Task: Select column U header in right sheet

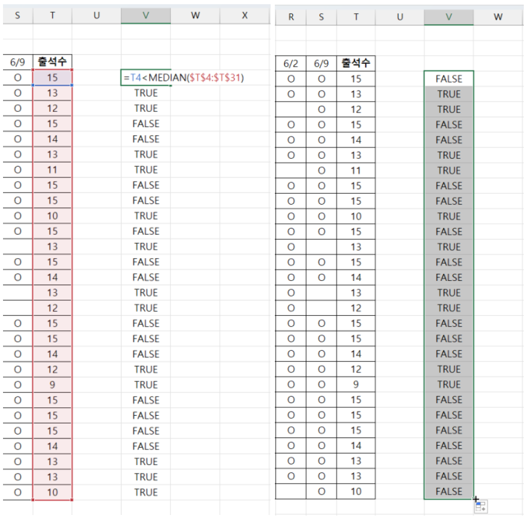Action: coord(400,17)
